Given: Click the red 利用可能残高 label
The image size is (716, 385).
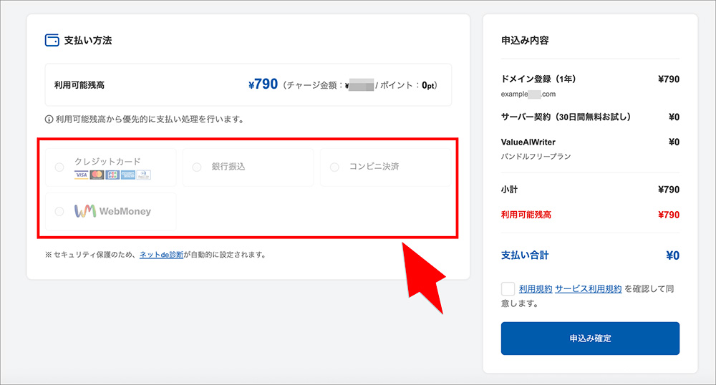Looking at the screenshot, I should point(526,215).
